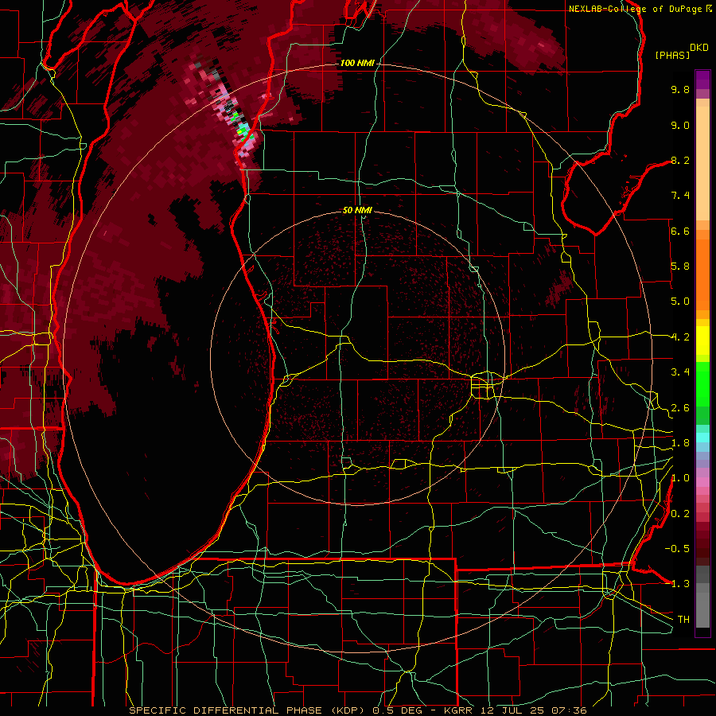This screenshot has height=716, width=716.
Task: Click the 0.2 scale value
Action: point(680,514)
